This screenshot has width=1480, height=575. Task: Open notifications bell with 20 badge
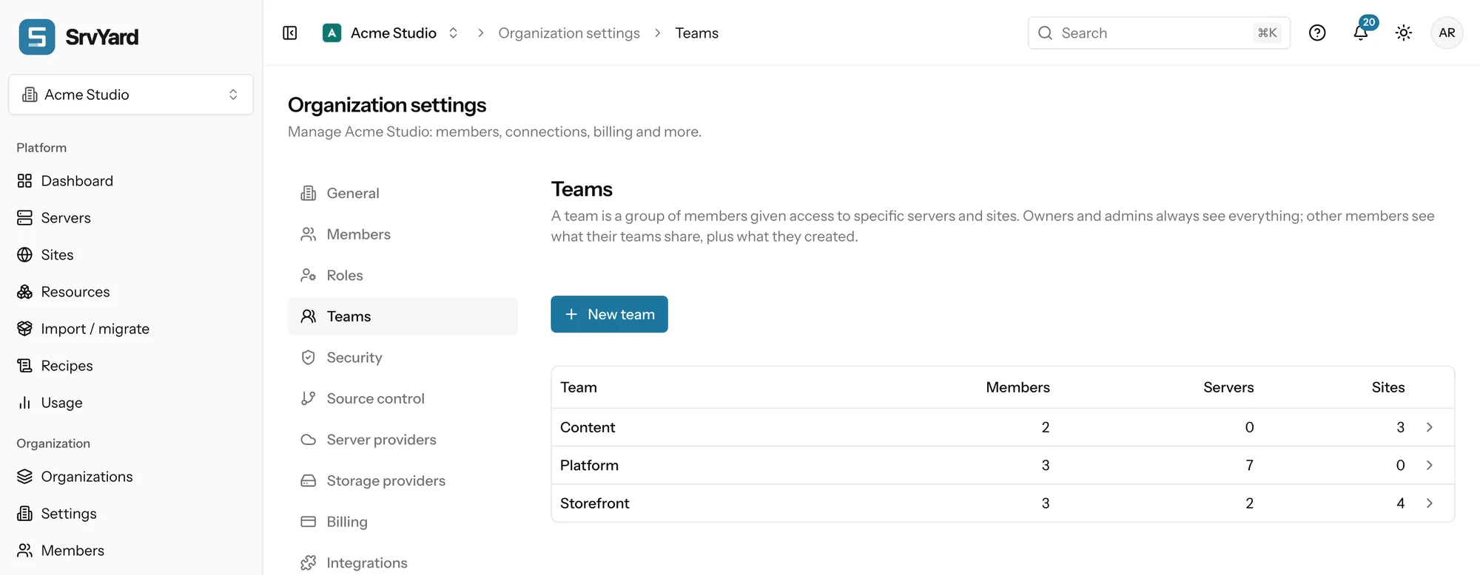coord(1362,32)
